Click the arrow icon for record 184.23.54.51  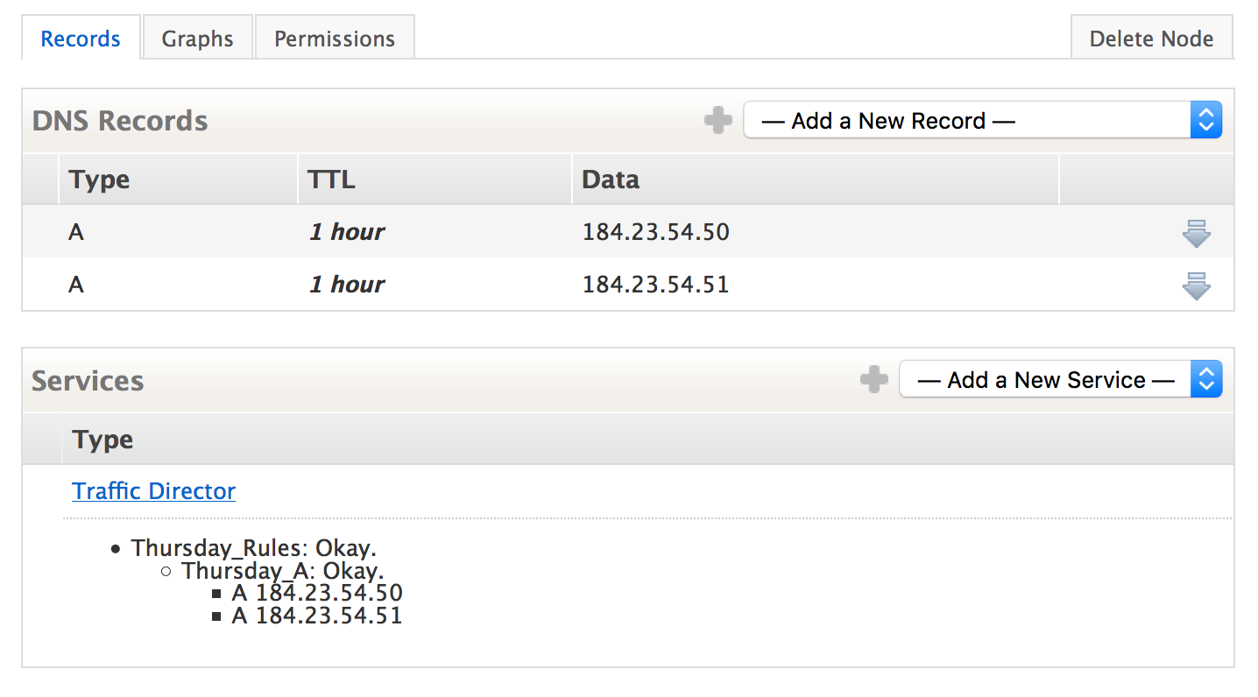[1196, 285]
